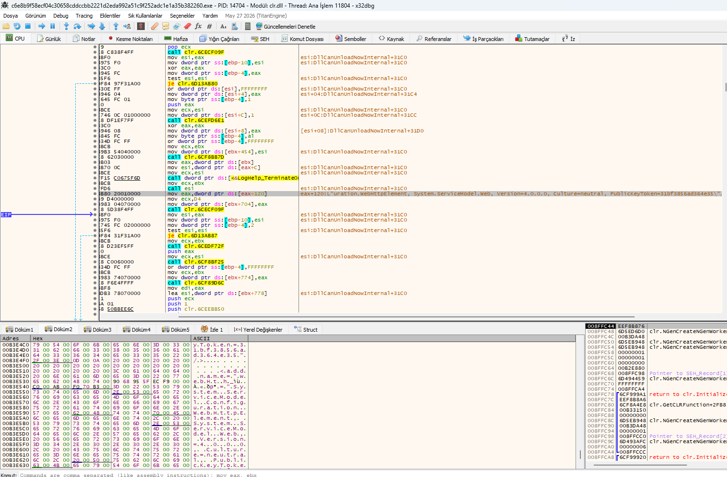This screenshot has width=727, height=477.
Task: Open the Seçenekler menu
Action: (x=182, y=16)
